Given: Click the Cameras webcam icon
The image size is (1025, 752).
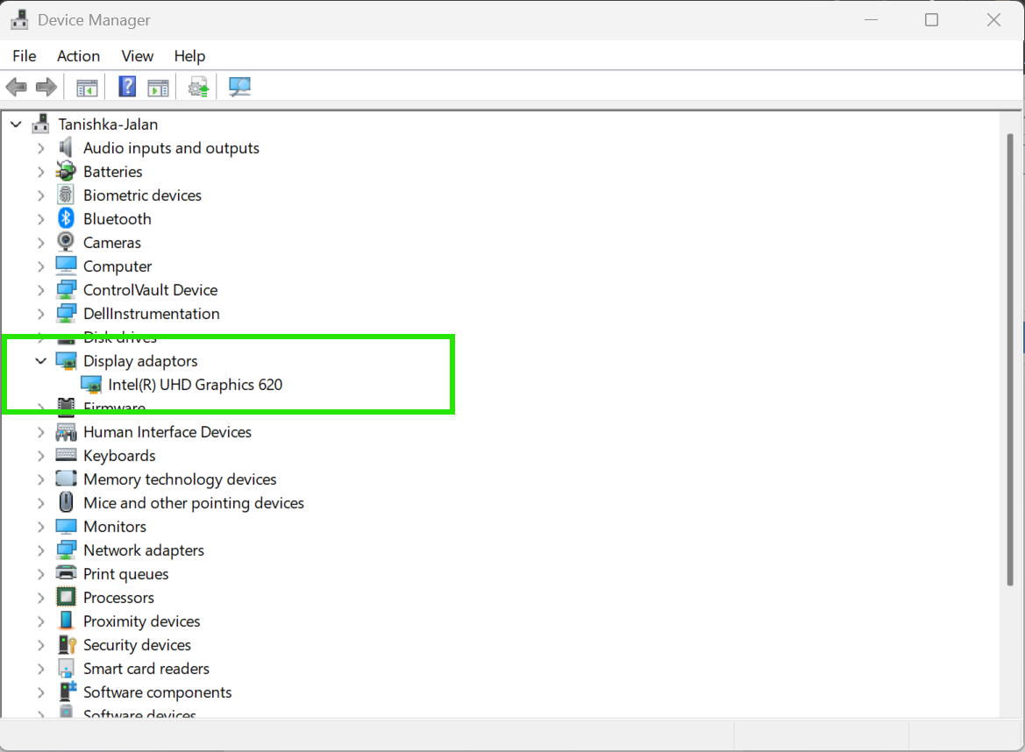Looking at the screenshot, I should pyautogui.click(x=66, y=242).
